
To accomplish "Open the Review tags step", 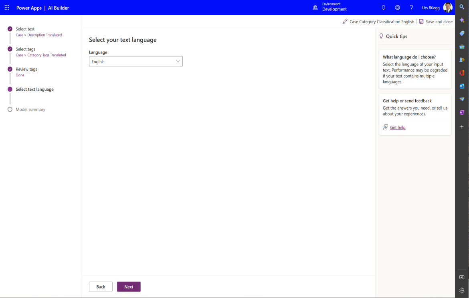I will click(26, 69).
